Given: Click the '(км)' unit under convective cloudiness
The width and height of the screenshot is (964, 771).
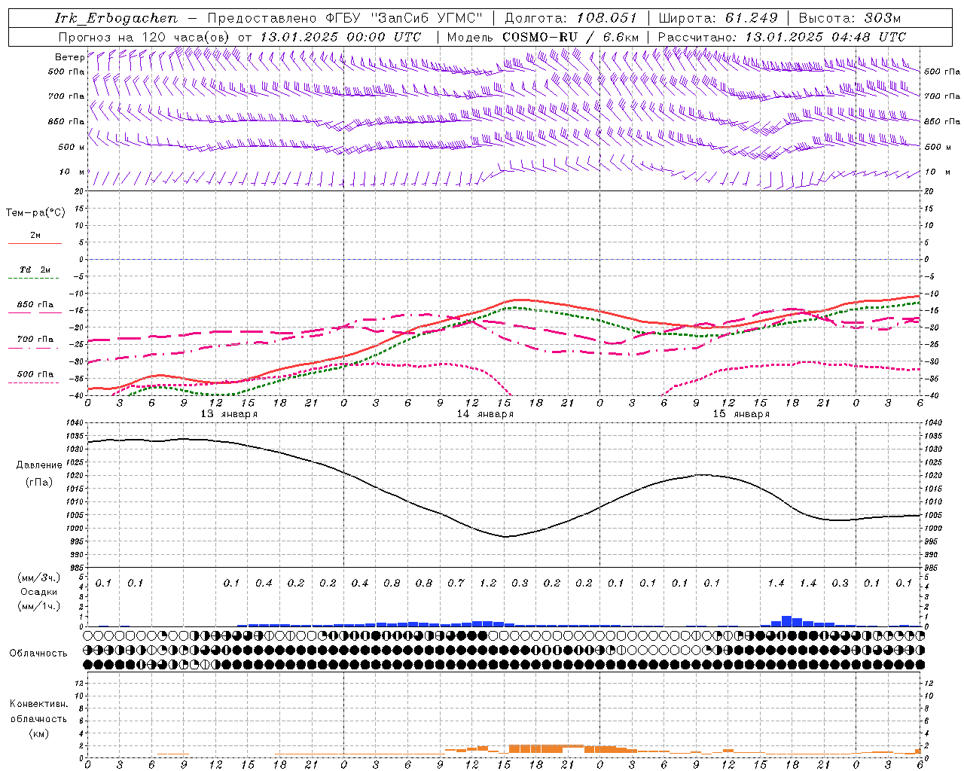Looking at the screenshot, I should pos(38,733).
